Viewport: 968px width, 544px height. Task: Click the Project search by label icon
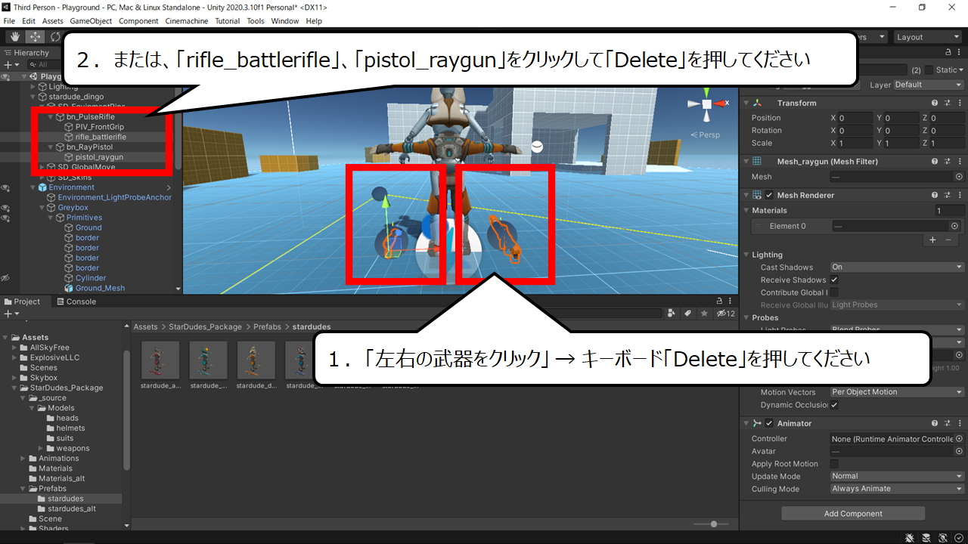tap(688, 314)
